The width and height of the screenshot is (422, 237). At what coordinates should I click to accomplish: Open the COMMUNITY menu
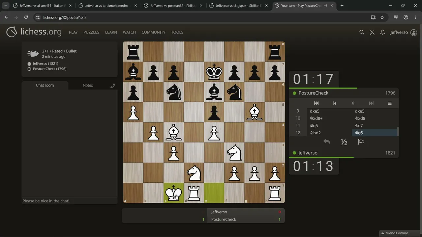point(153,32)
